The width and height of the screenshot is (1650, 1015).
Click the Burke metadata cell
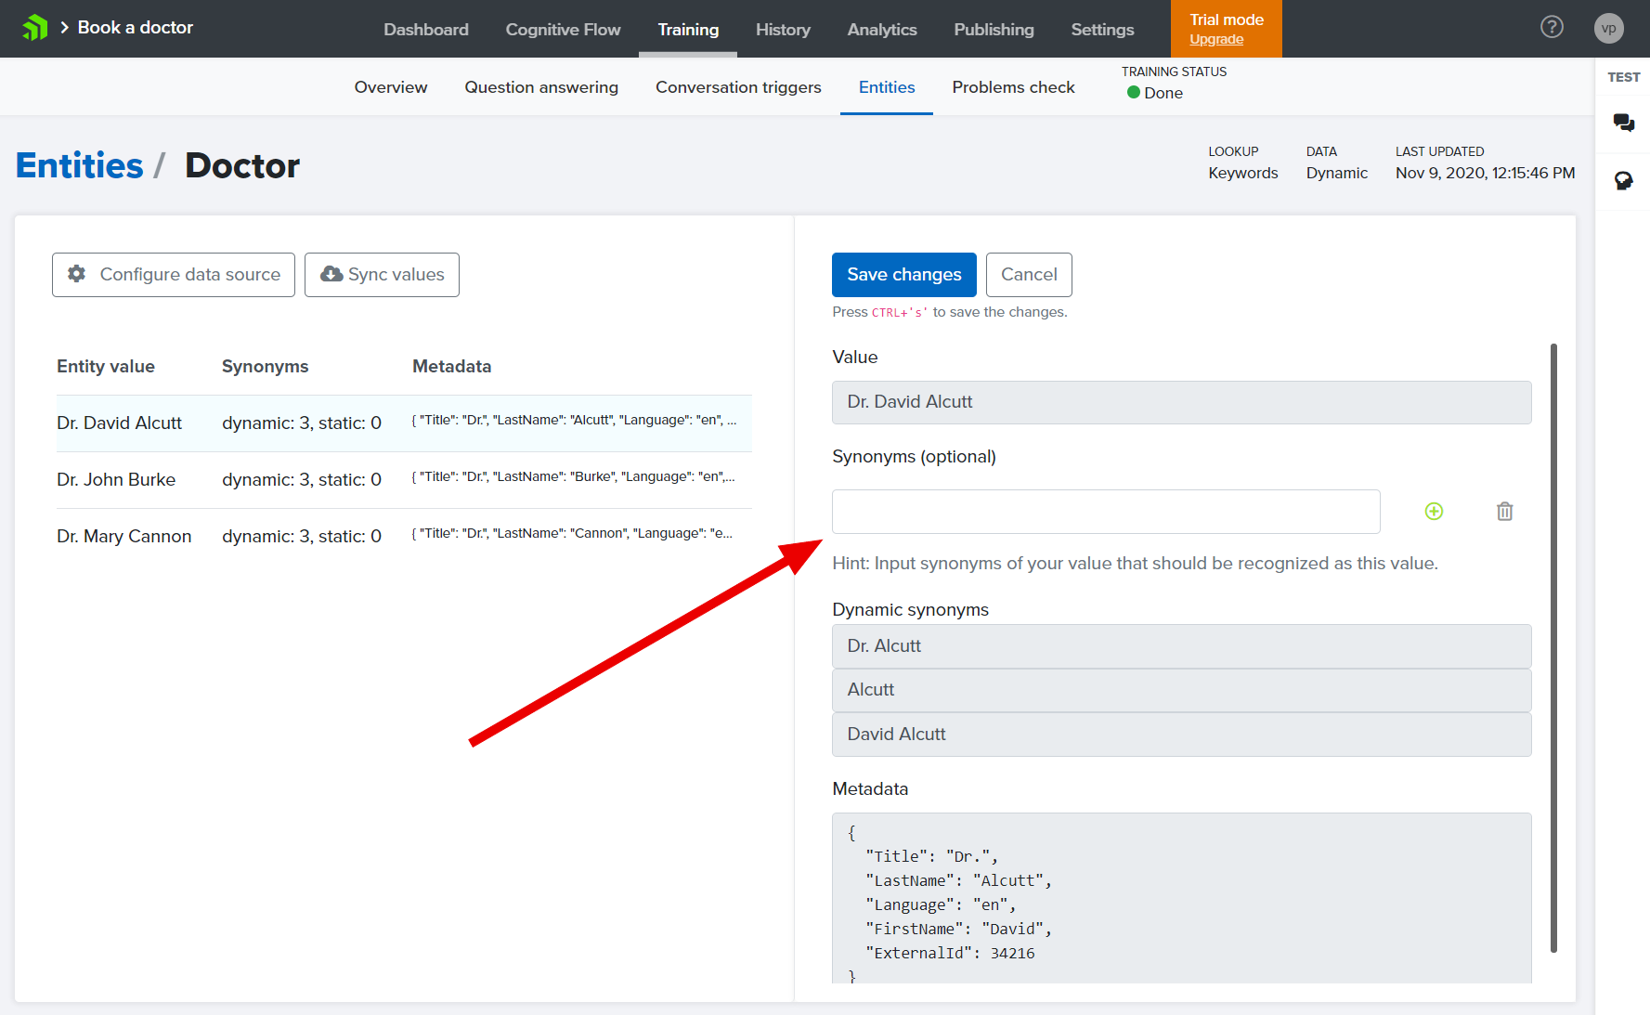(574, 477)
